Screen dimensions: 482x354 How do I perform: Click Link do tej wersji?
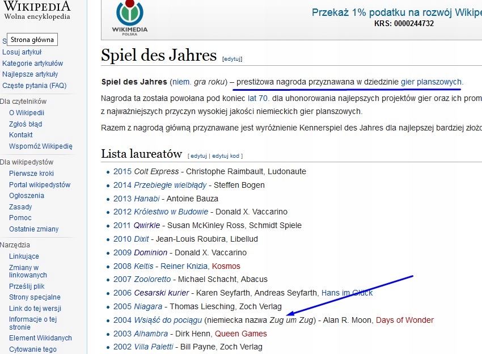tap(35, 309)
